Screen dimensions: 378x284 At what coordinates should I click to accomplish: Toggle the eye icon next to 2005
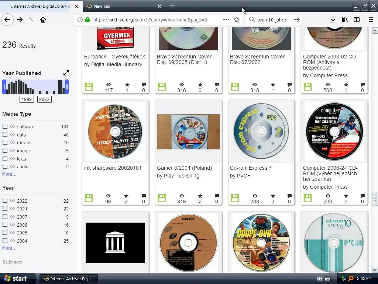pos(12,232)
